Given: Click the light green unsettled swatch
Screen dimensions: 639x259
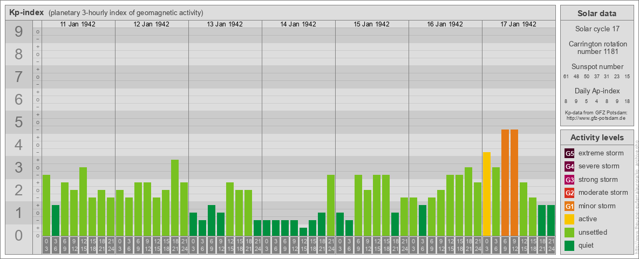Looking at the screenshot, I should (569, 233).
